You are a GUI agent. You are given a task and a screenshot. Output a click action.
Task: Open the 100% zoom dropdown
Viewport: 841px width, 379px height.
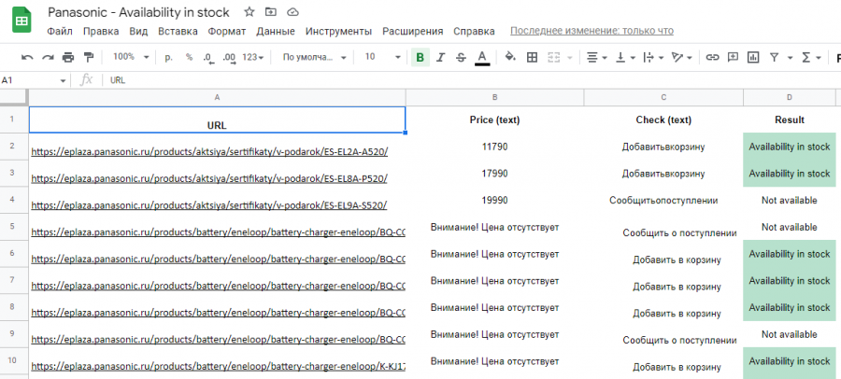pyautogui.click(x=131, y=57)
